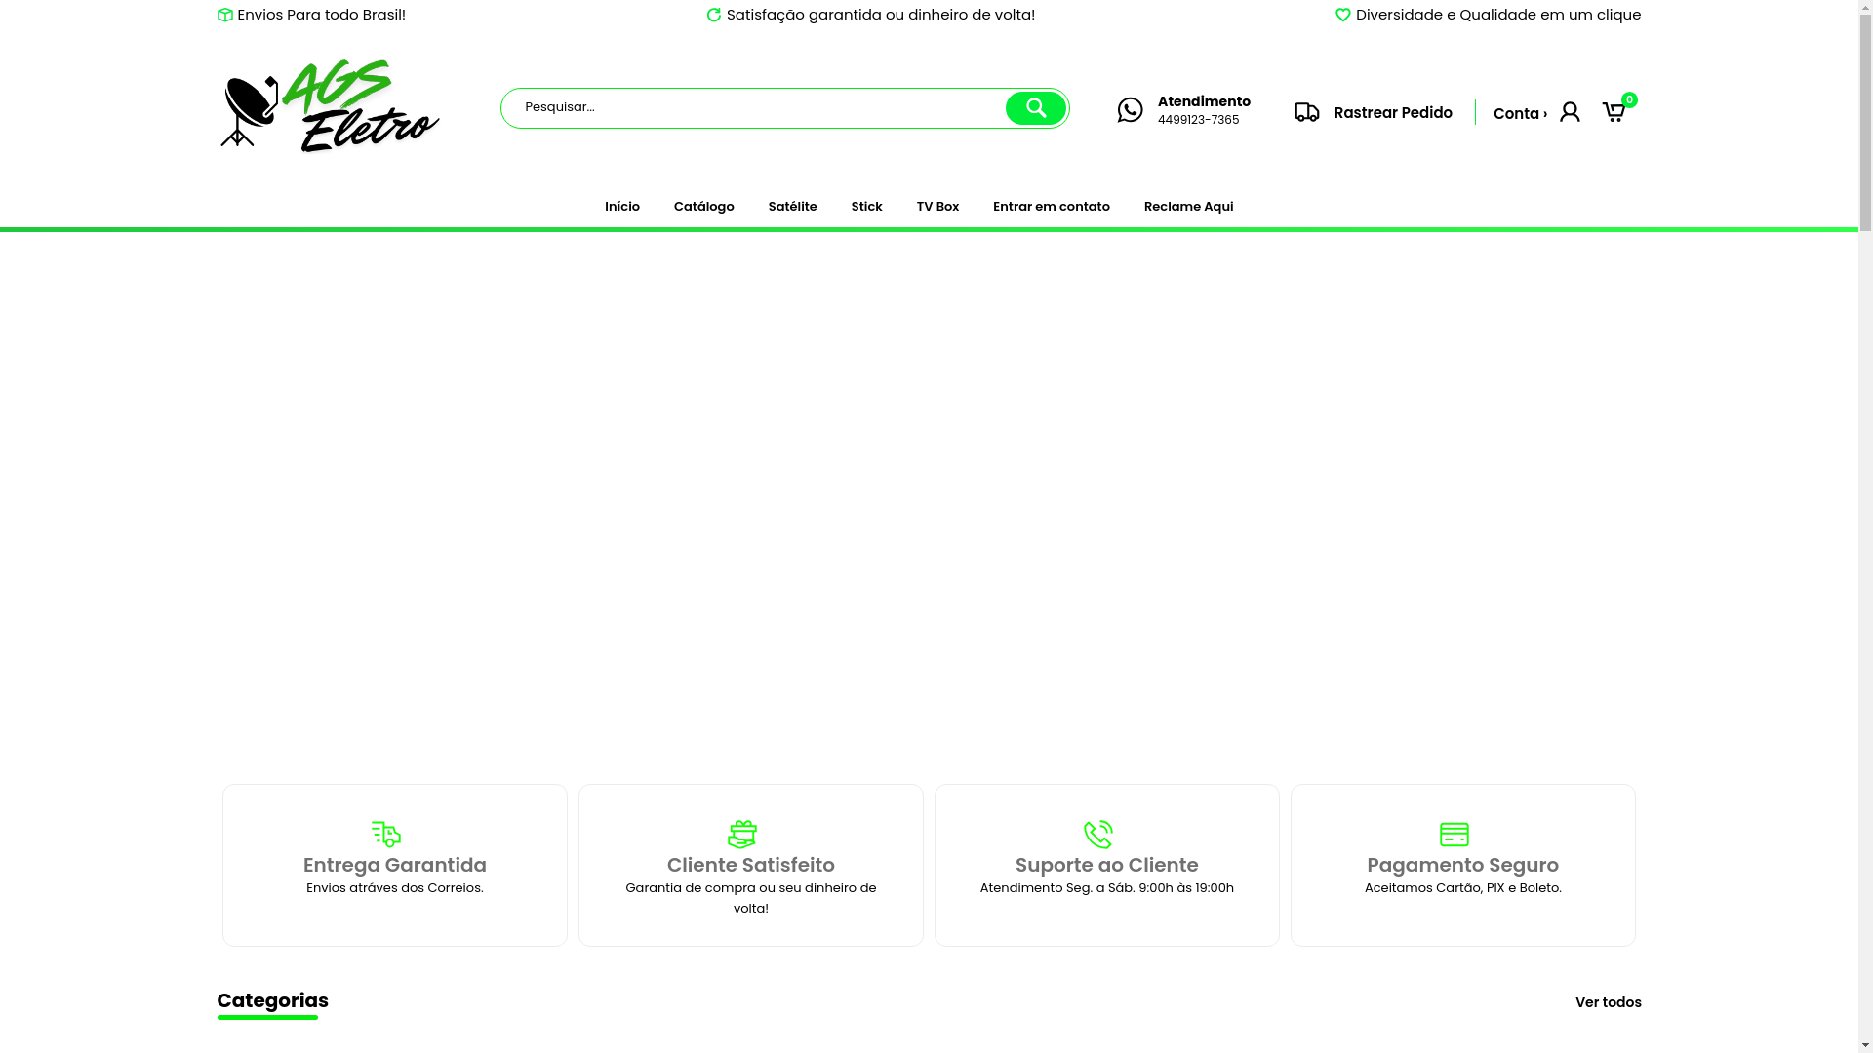1873x1053 pixels.
Task: Click 'Diversidade e Qualidade em um clique' text
Action: click(1498, 15)
